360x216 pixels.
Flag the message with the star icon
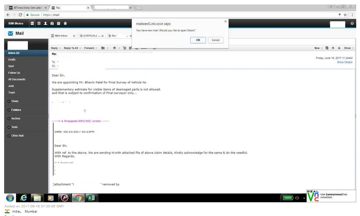click(114, 48)
